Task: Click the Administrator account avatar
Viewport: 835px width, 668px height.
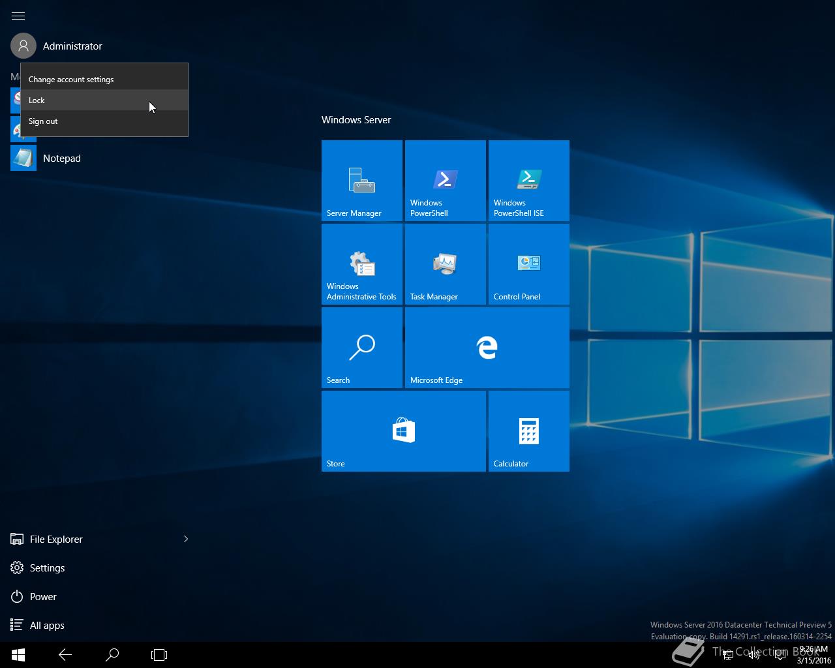Action: (23, 46)
